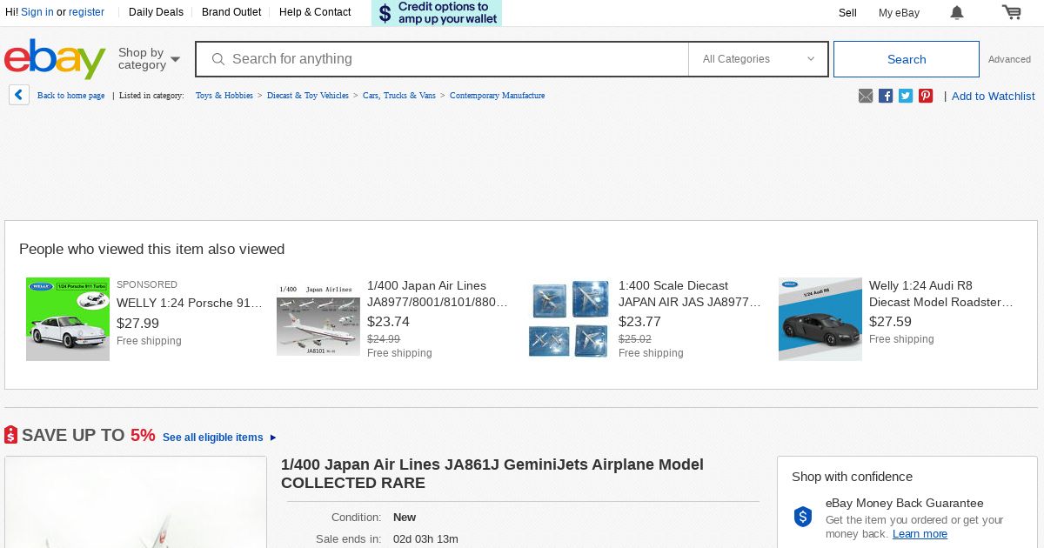This screenshot has width=1044, height=548.
Task: Open My eBay menu
Action: click(899, 13)
